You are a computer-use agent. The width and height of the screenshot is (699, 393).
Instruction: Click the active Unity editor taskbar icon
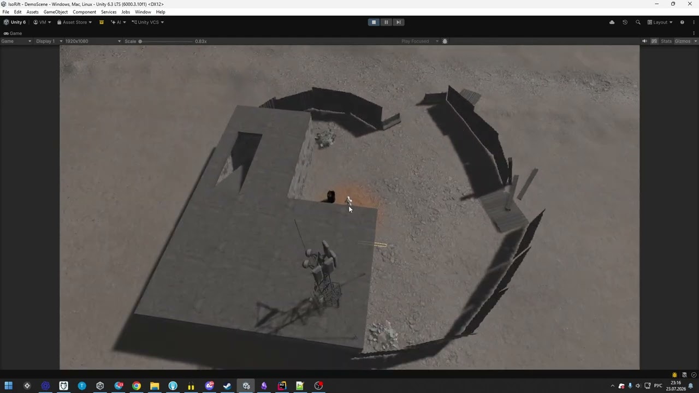tap(246, 386)
